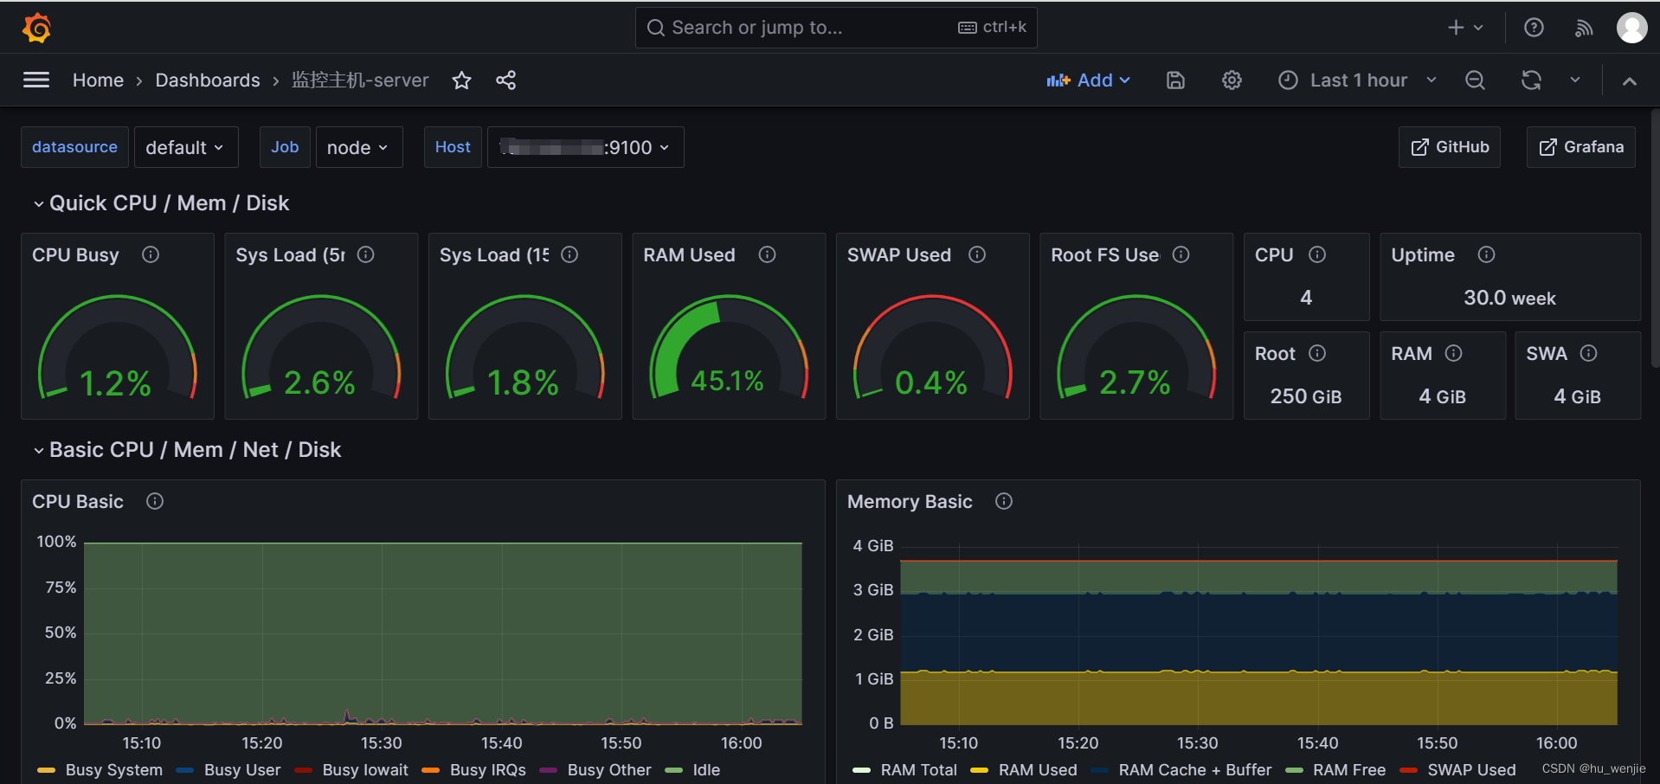Zoom out the time range
The height and width of the screenshot is (784, 1660).
click(1475, 80)
